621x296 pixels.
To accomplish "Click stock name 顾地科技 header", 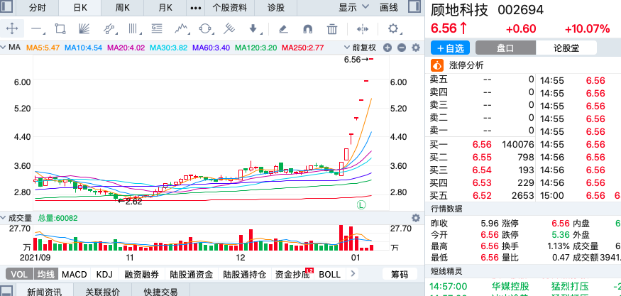I will pos(459,11).
